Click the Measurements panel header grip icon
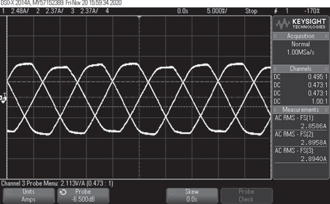330x204 pixels. pos(275,110)
